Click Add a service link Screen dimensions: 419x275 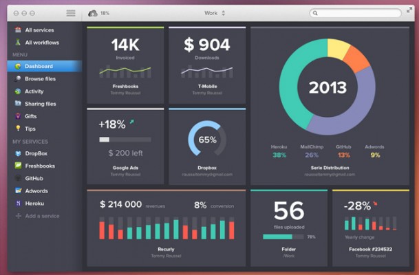(x=42, y=216)
